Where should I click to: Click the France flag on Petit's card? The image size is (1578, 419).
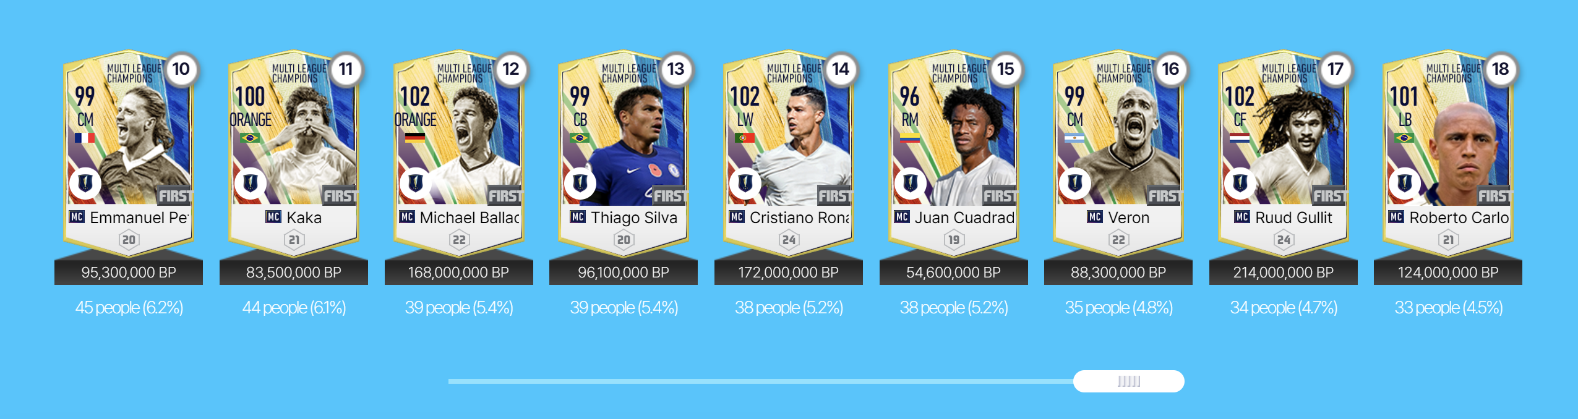(85, 138)
